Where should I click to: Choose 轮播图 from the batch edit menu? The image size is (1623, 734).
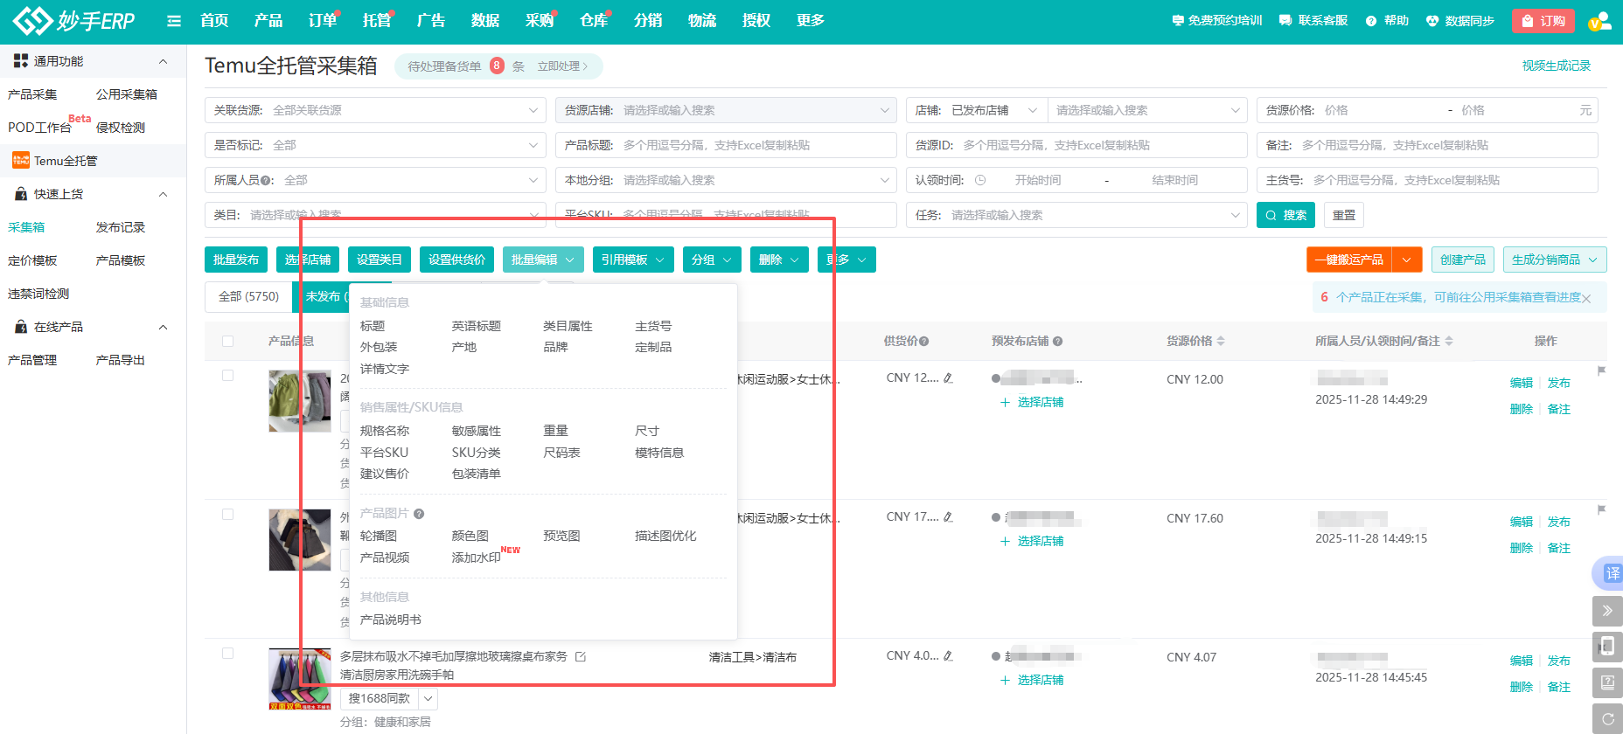(x=379, y=536)
